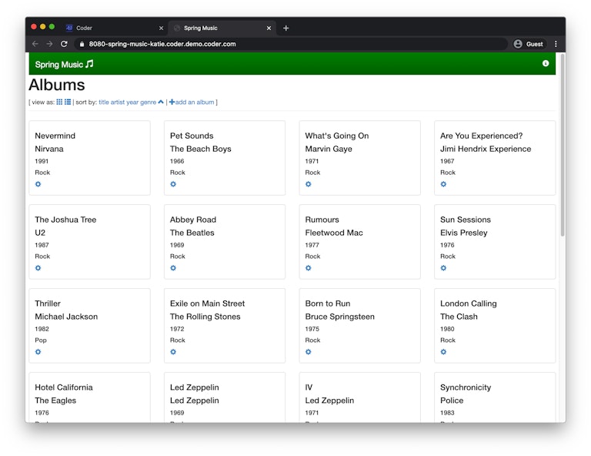Switch to the Coder browser tab
Viewport: 591px width, 456px height.
pyautogui.click(x=114, y=28)
